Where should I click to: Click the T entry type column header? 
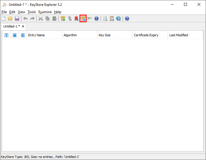click(6, 35)
